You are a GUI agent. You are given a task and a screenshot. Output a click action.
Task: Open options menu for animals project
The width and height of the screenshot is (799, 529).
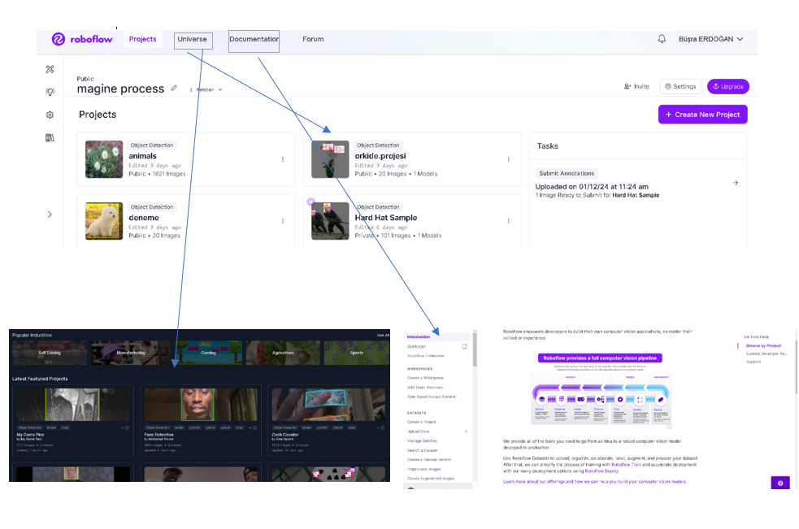[x=282, y=159]
